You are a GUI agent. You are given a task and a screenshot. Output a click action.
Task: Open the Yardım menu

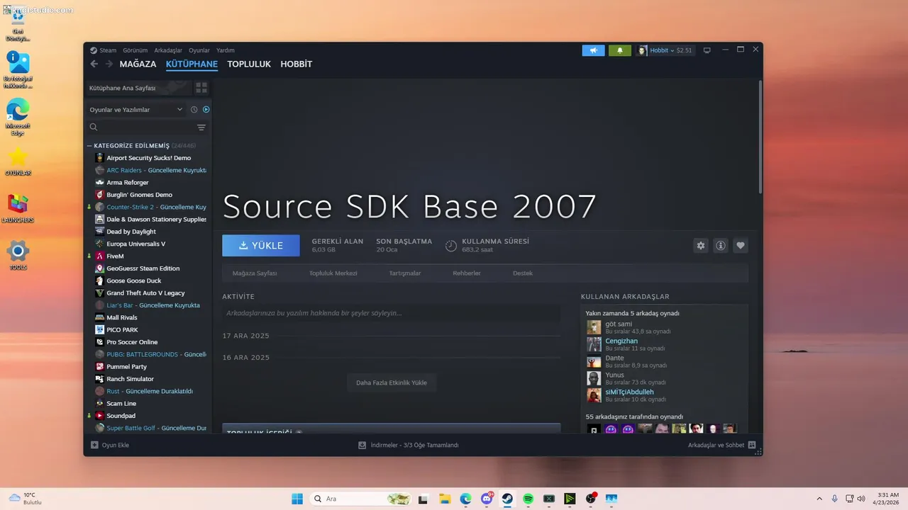click(226, 50)
